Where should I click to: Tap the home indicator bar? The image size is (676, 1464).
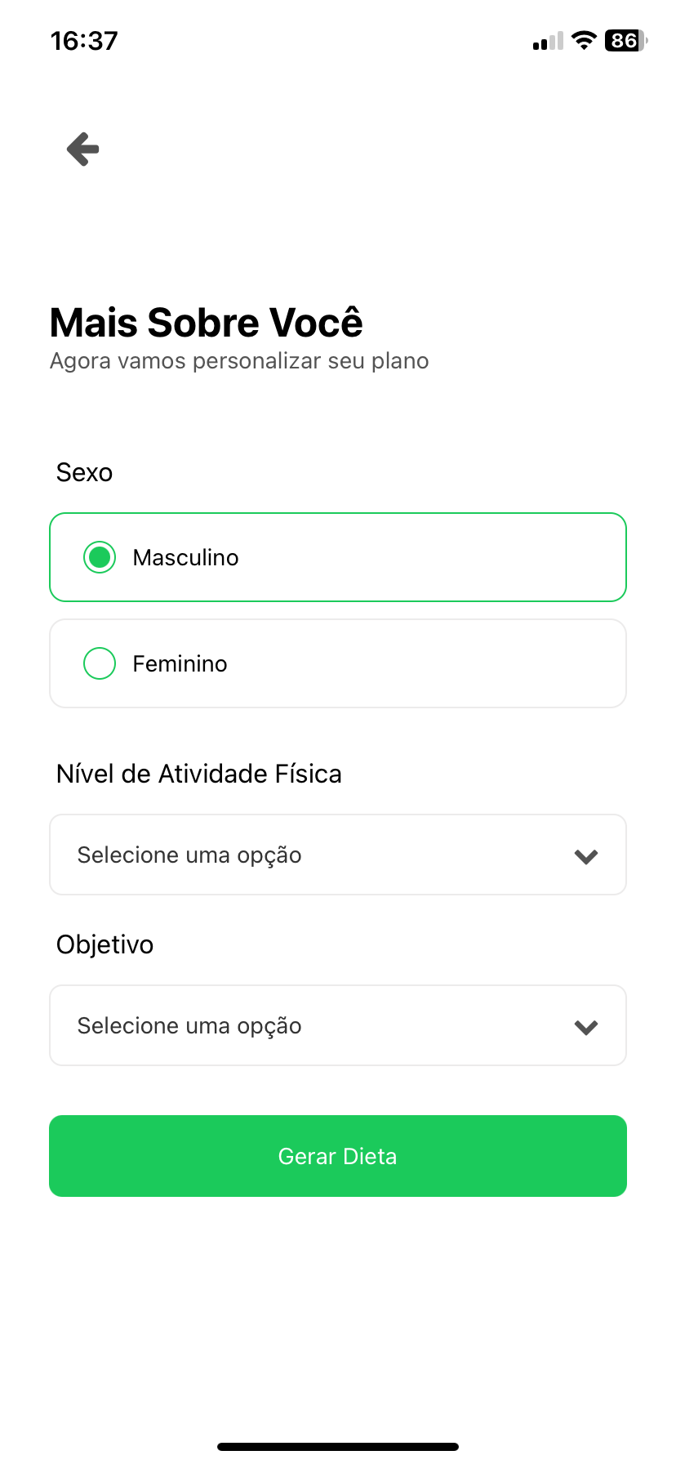[x=338, y=1447]
